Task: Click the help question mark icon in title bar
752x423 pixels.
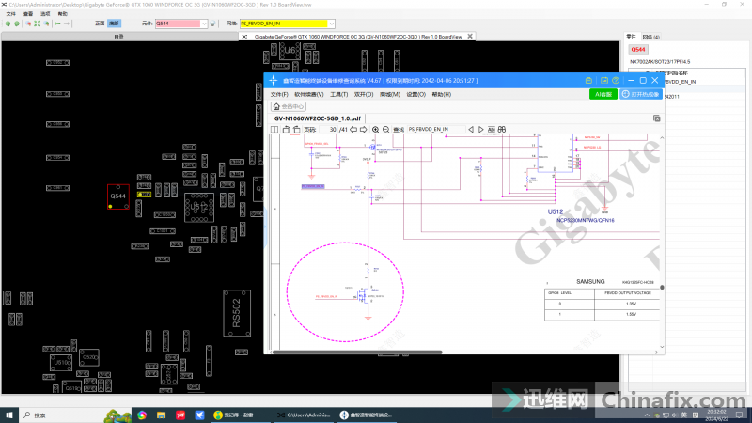Action: pos(616,81)
